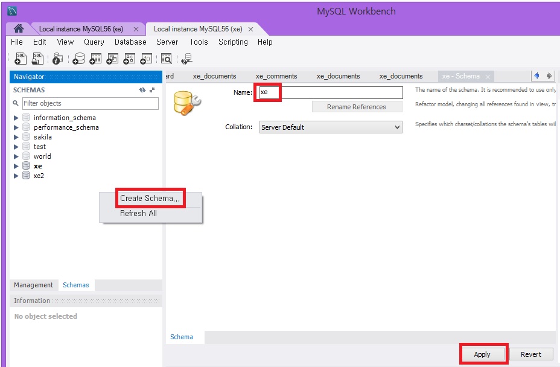Create a new table from the toolbar
Image resolution: width=560 pixels, height=367 pixels.
pyautogui.click(x=96, y=59)
